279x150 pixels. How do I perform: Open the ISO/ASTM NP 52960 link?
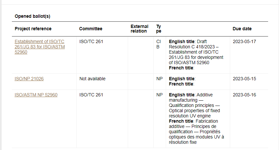click(x=36, y=95)
